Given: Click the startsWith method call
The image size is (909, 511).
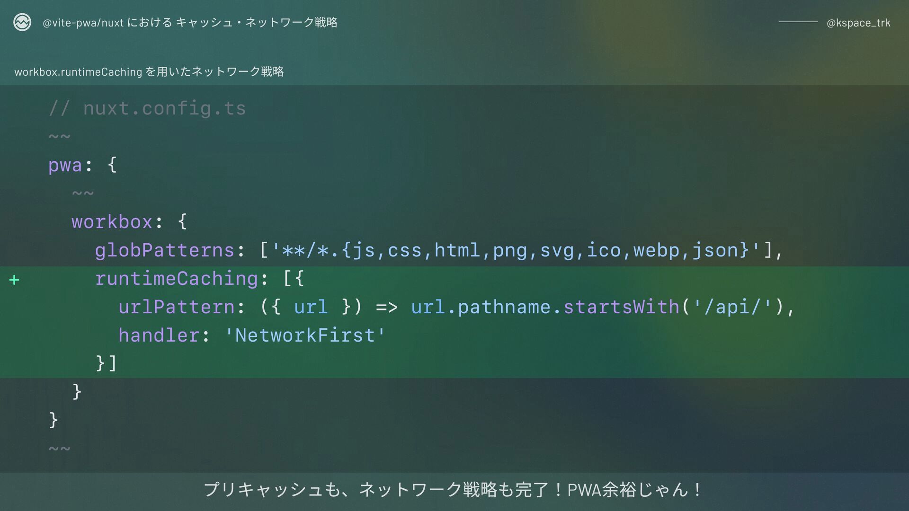Looking at the screenshot, I should [621, 307].
